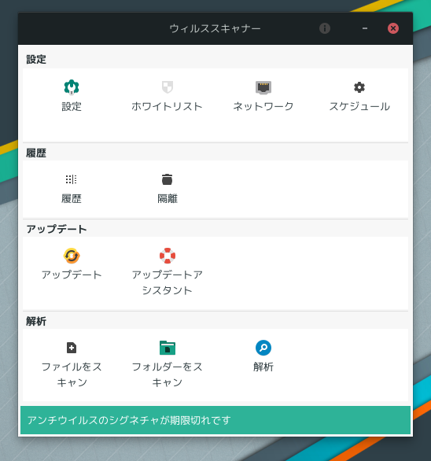Open the ホワイトリスト shield icon
The width and height of the screenshot is (431, 461).
[x=168, y=87]
